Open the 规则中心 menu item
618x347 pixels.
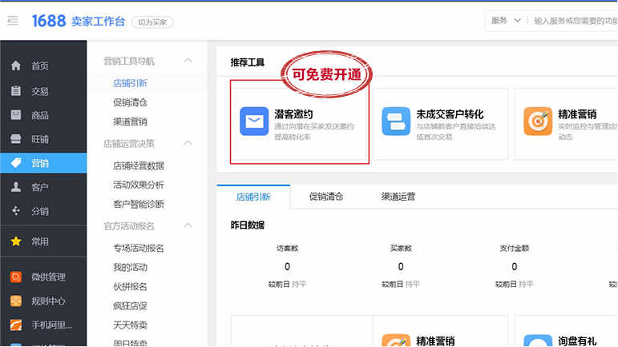point(43,301)
